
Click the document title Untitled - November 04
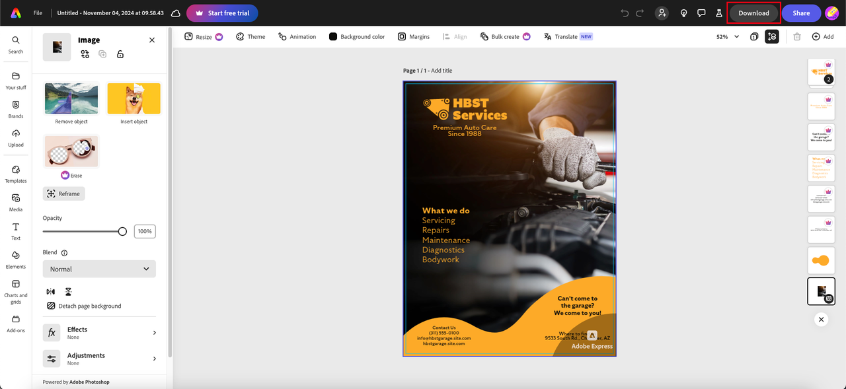tap(109, 13)
